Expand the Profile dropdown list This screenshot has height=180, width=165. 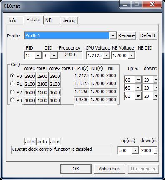(113, 36)
